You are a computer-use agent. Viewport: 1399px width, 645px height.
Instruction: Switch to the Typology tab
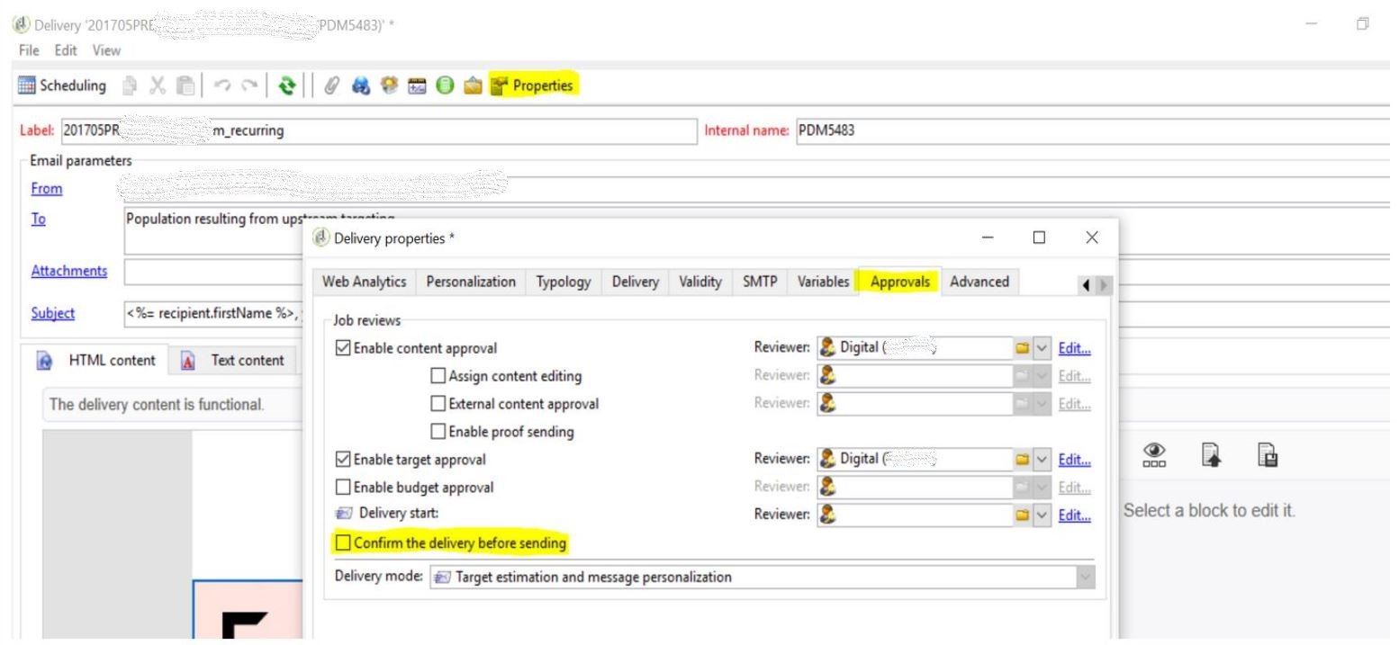563,282
